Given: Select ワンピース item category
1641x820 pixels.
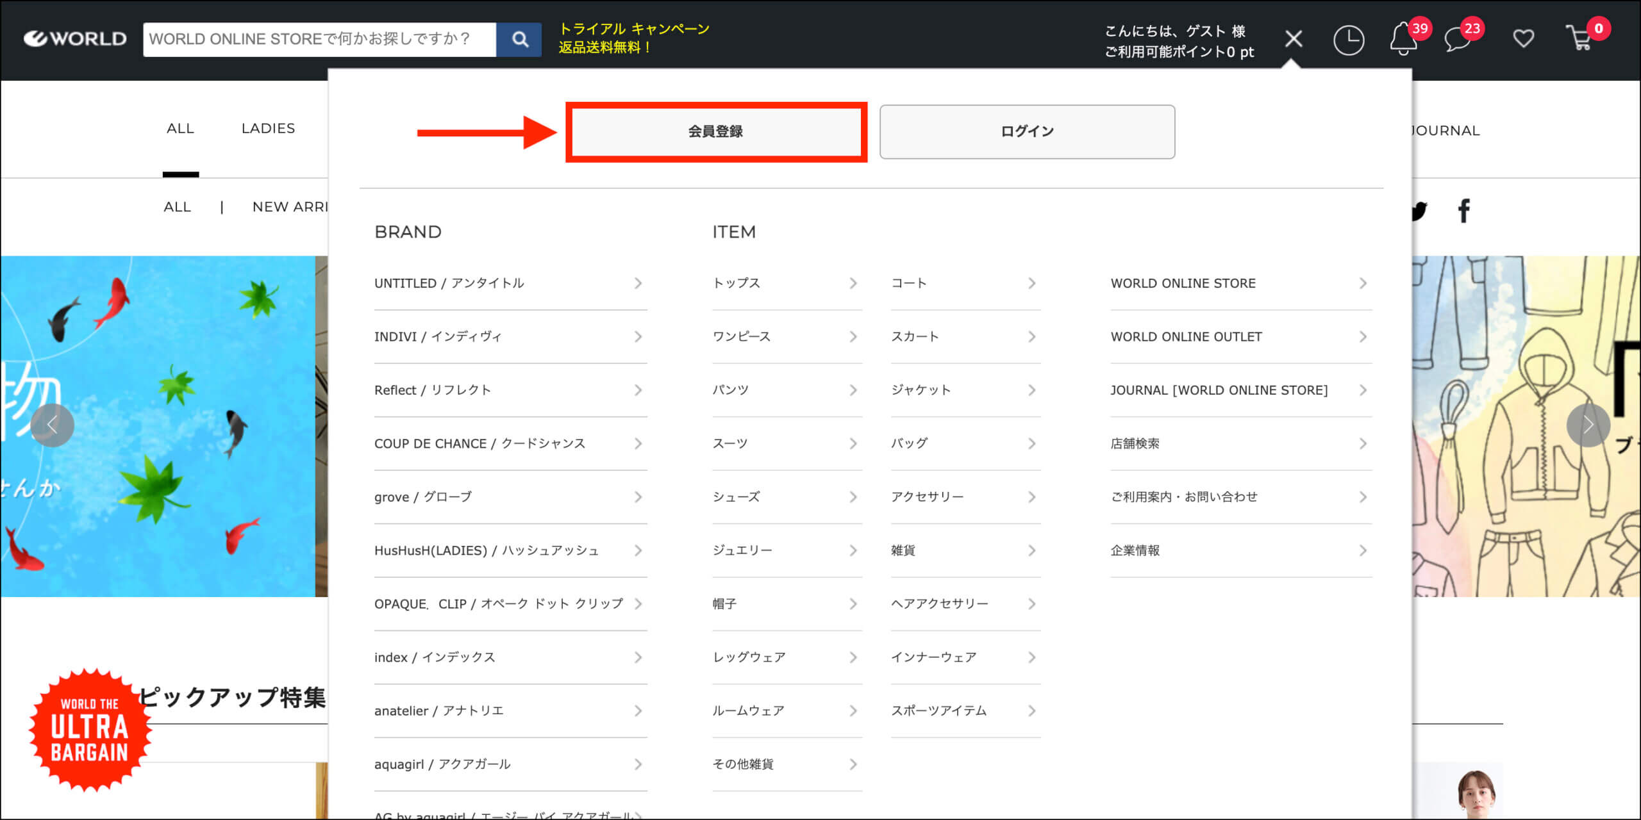Looking at the screenshot, I should coord(787,337).
